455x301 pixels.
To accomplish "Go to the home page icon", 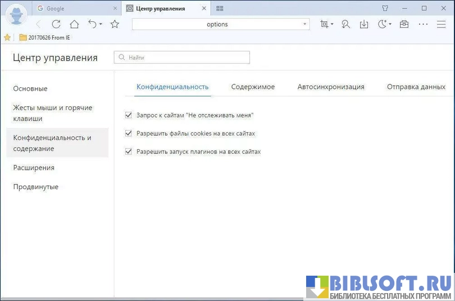I will click(74, 24).
